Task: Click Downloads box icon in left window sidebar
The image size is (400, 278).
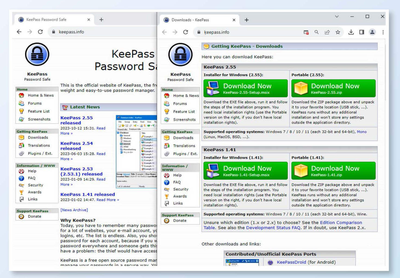Action: 21,138
